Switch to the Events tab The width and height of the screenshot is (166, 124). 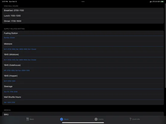point(99,119)
